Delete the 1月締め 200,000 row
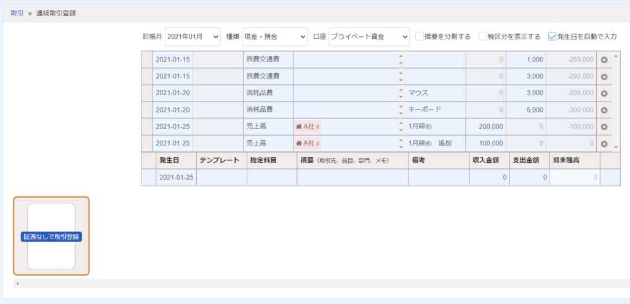Screen dimensions: 630x304 coord(604,127)
